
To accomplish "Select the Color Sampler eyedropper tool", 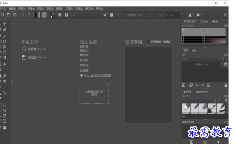I will [5, 76].
